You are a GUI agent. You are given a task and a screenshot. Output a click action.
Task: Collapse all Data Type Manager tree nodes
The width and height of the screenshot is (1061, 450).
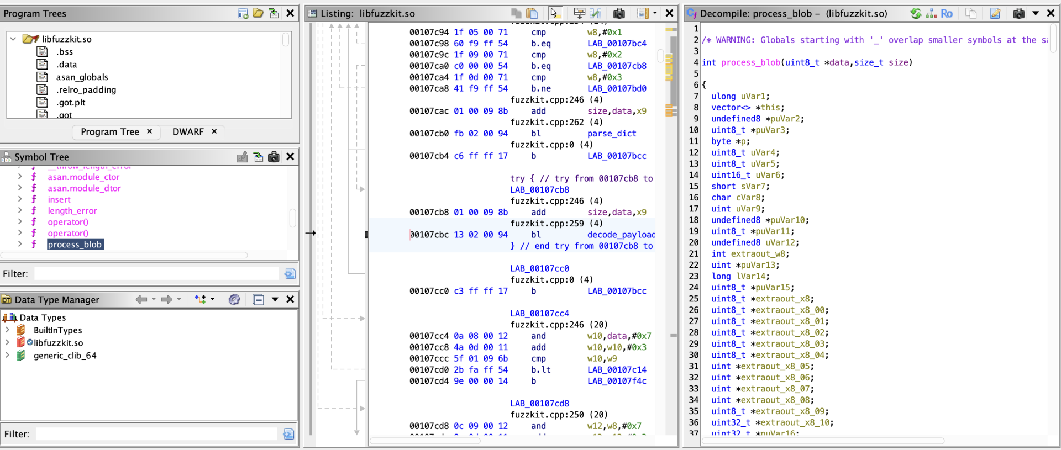[258, 299]
